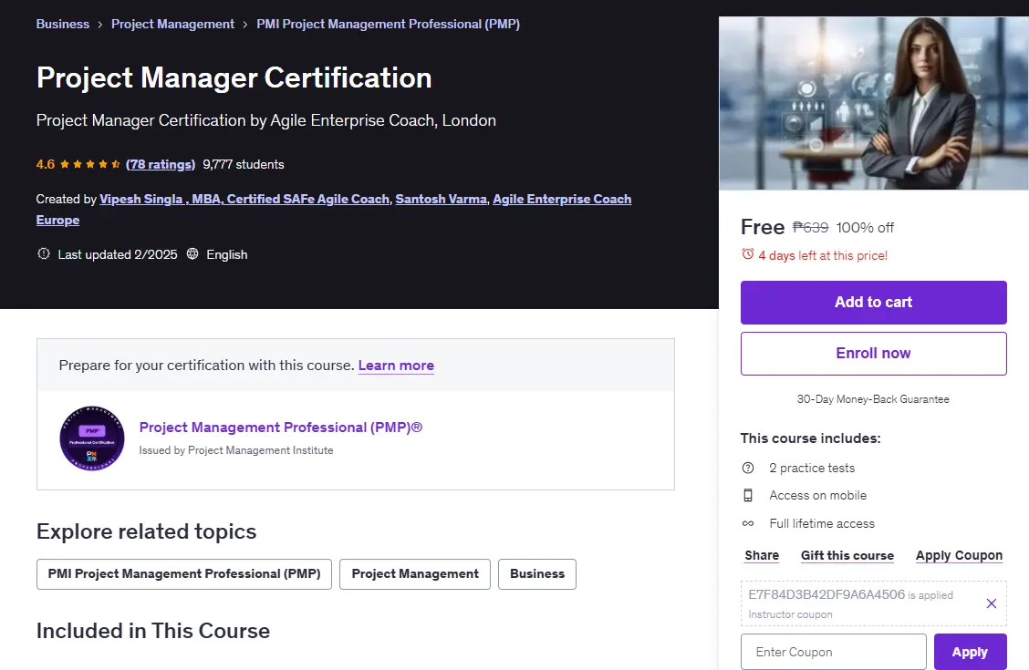
Task: Click the Included in This Course heading
Action: [x=153, y=631]
